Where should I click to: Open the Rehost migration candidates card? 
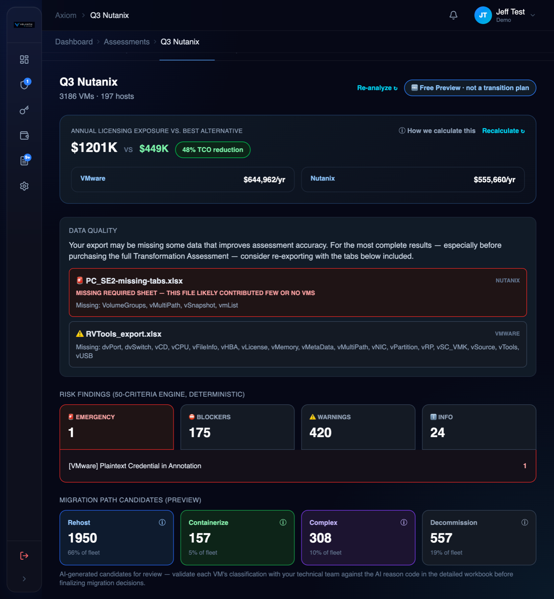click(116, 537)
